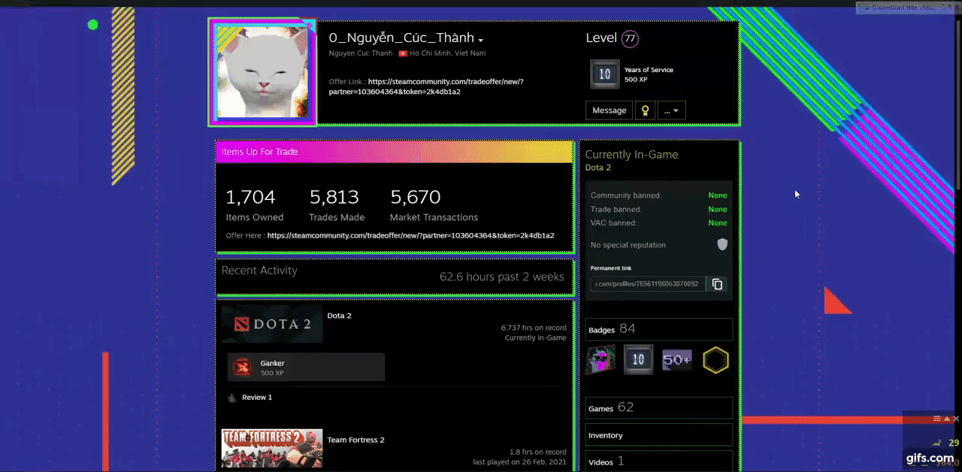Open the Years of Service badge icon
The width and height of the screenshot is (962, 472).
click(605, 74)
